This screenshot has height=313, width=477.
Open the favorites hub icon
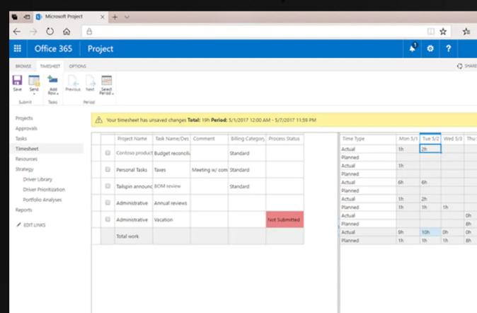pyautogui.click(x=466, y=31)
